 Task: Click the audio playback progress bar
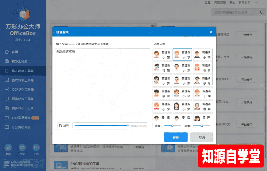coord(102,126)
